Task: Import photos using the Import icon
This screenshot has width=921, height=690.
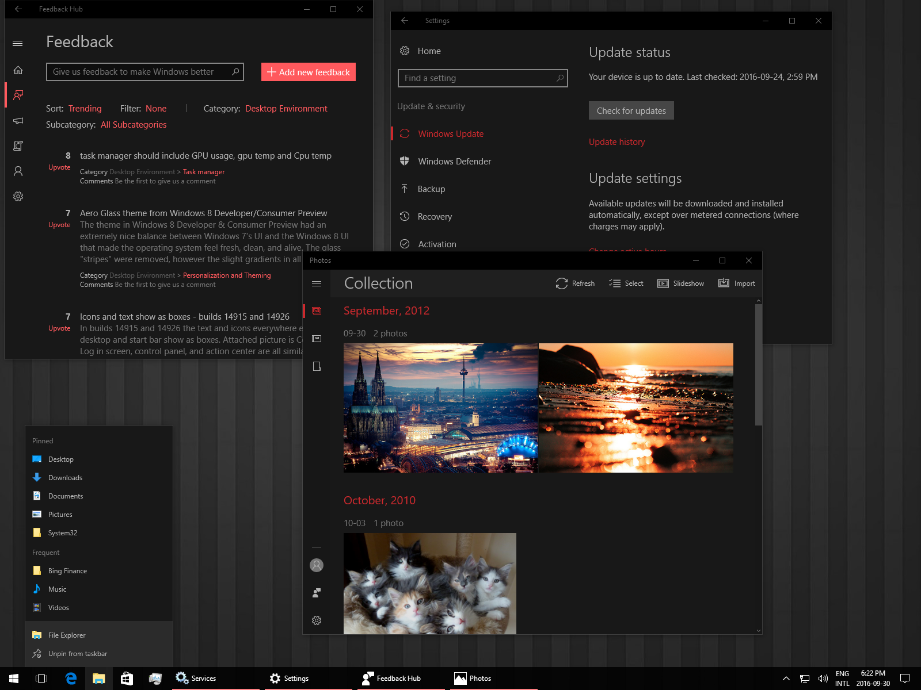Action: [736, 283]
